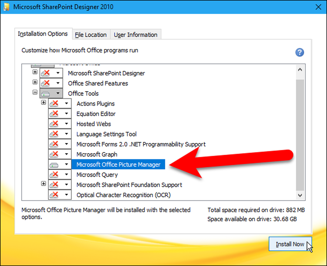Click Office Shared Features install state icon

click(45, 83)
